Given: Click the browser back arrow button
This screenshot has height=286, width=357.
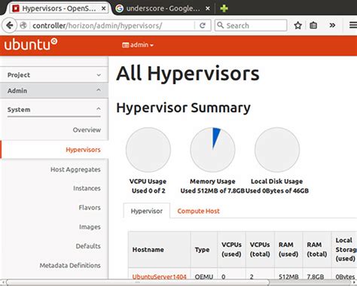Looking at the screenshot, I should pyautogui.click(x=10, y=26).
